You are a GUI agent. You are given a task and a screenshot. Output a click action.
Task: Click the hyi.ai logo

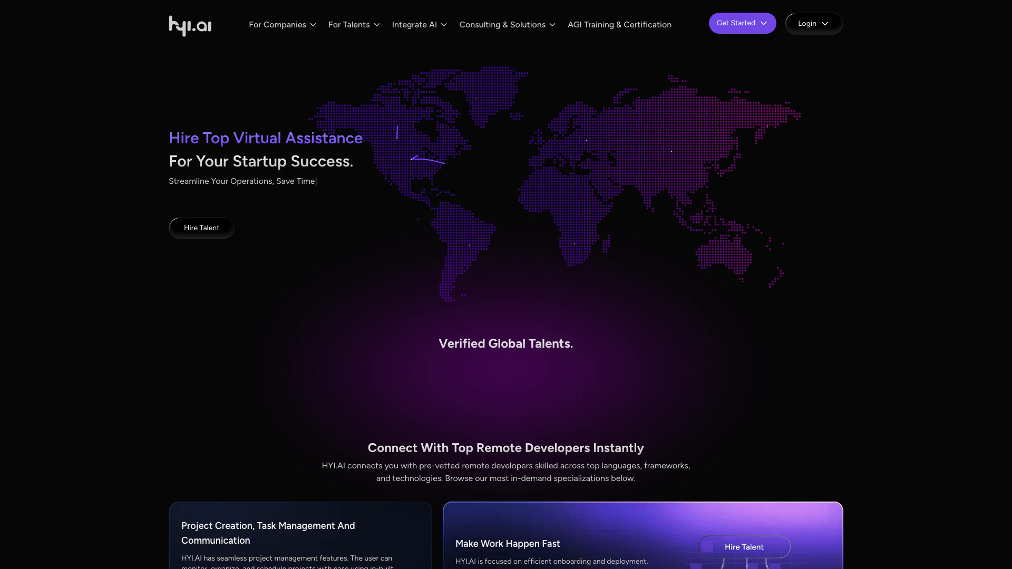point(190,25)
